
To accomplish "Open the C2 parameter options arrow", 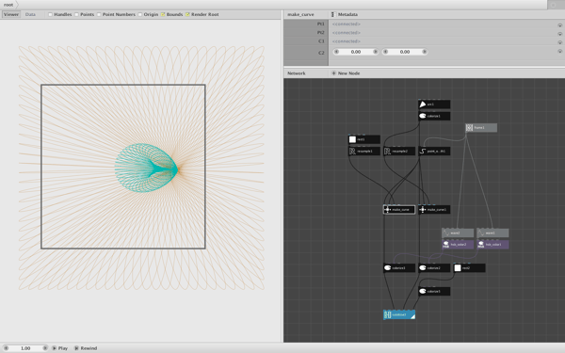I will (559, 51).
